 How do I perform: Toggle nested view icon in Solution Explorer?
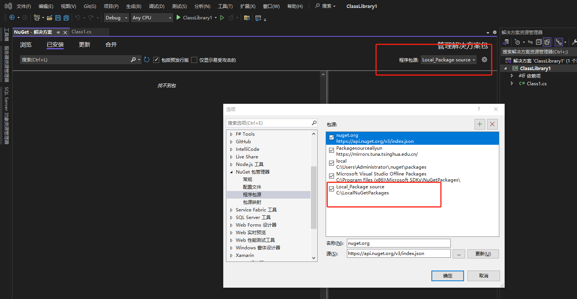click(x=558, y=42)
